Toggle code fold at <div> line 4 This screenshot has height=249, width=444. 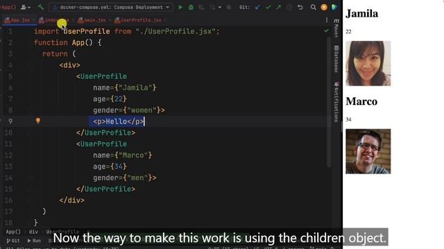pos(31,65)
